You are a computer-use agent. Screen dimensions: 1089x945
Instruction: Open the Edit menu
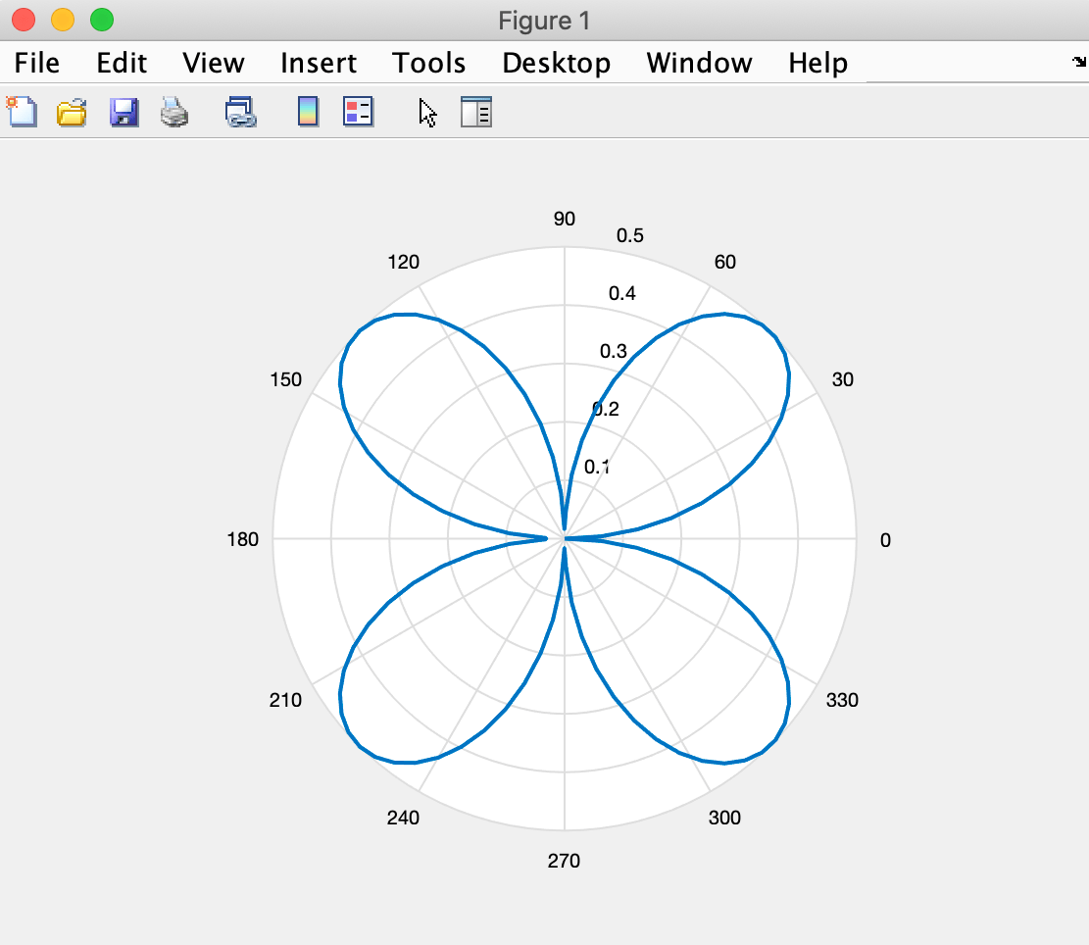pyautogui.click(x=122, y=63)
